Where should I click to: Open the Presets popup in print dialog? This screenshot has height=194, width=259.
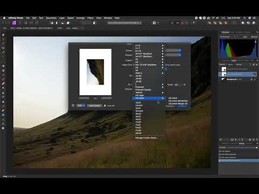(173, 55)
